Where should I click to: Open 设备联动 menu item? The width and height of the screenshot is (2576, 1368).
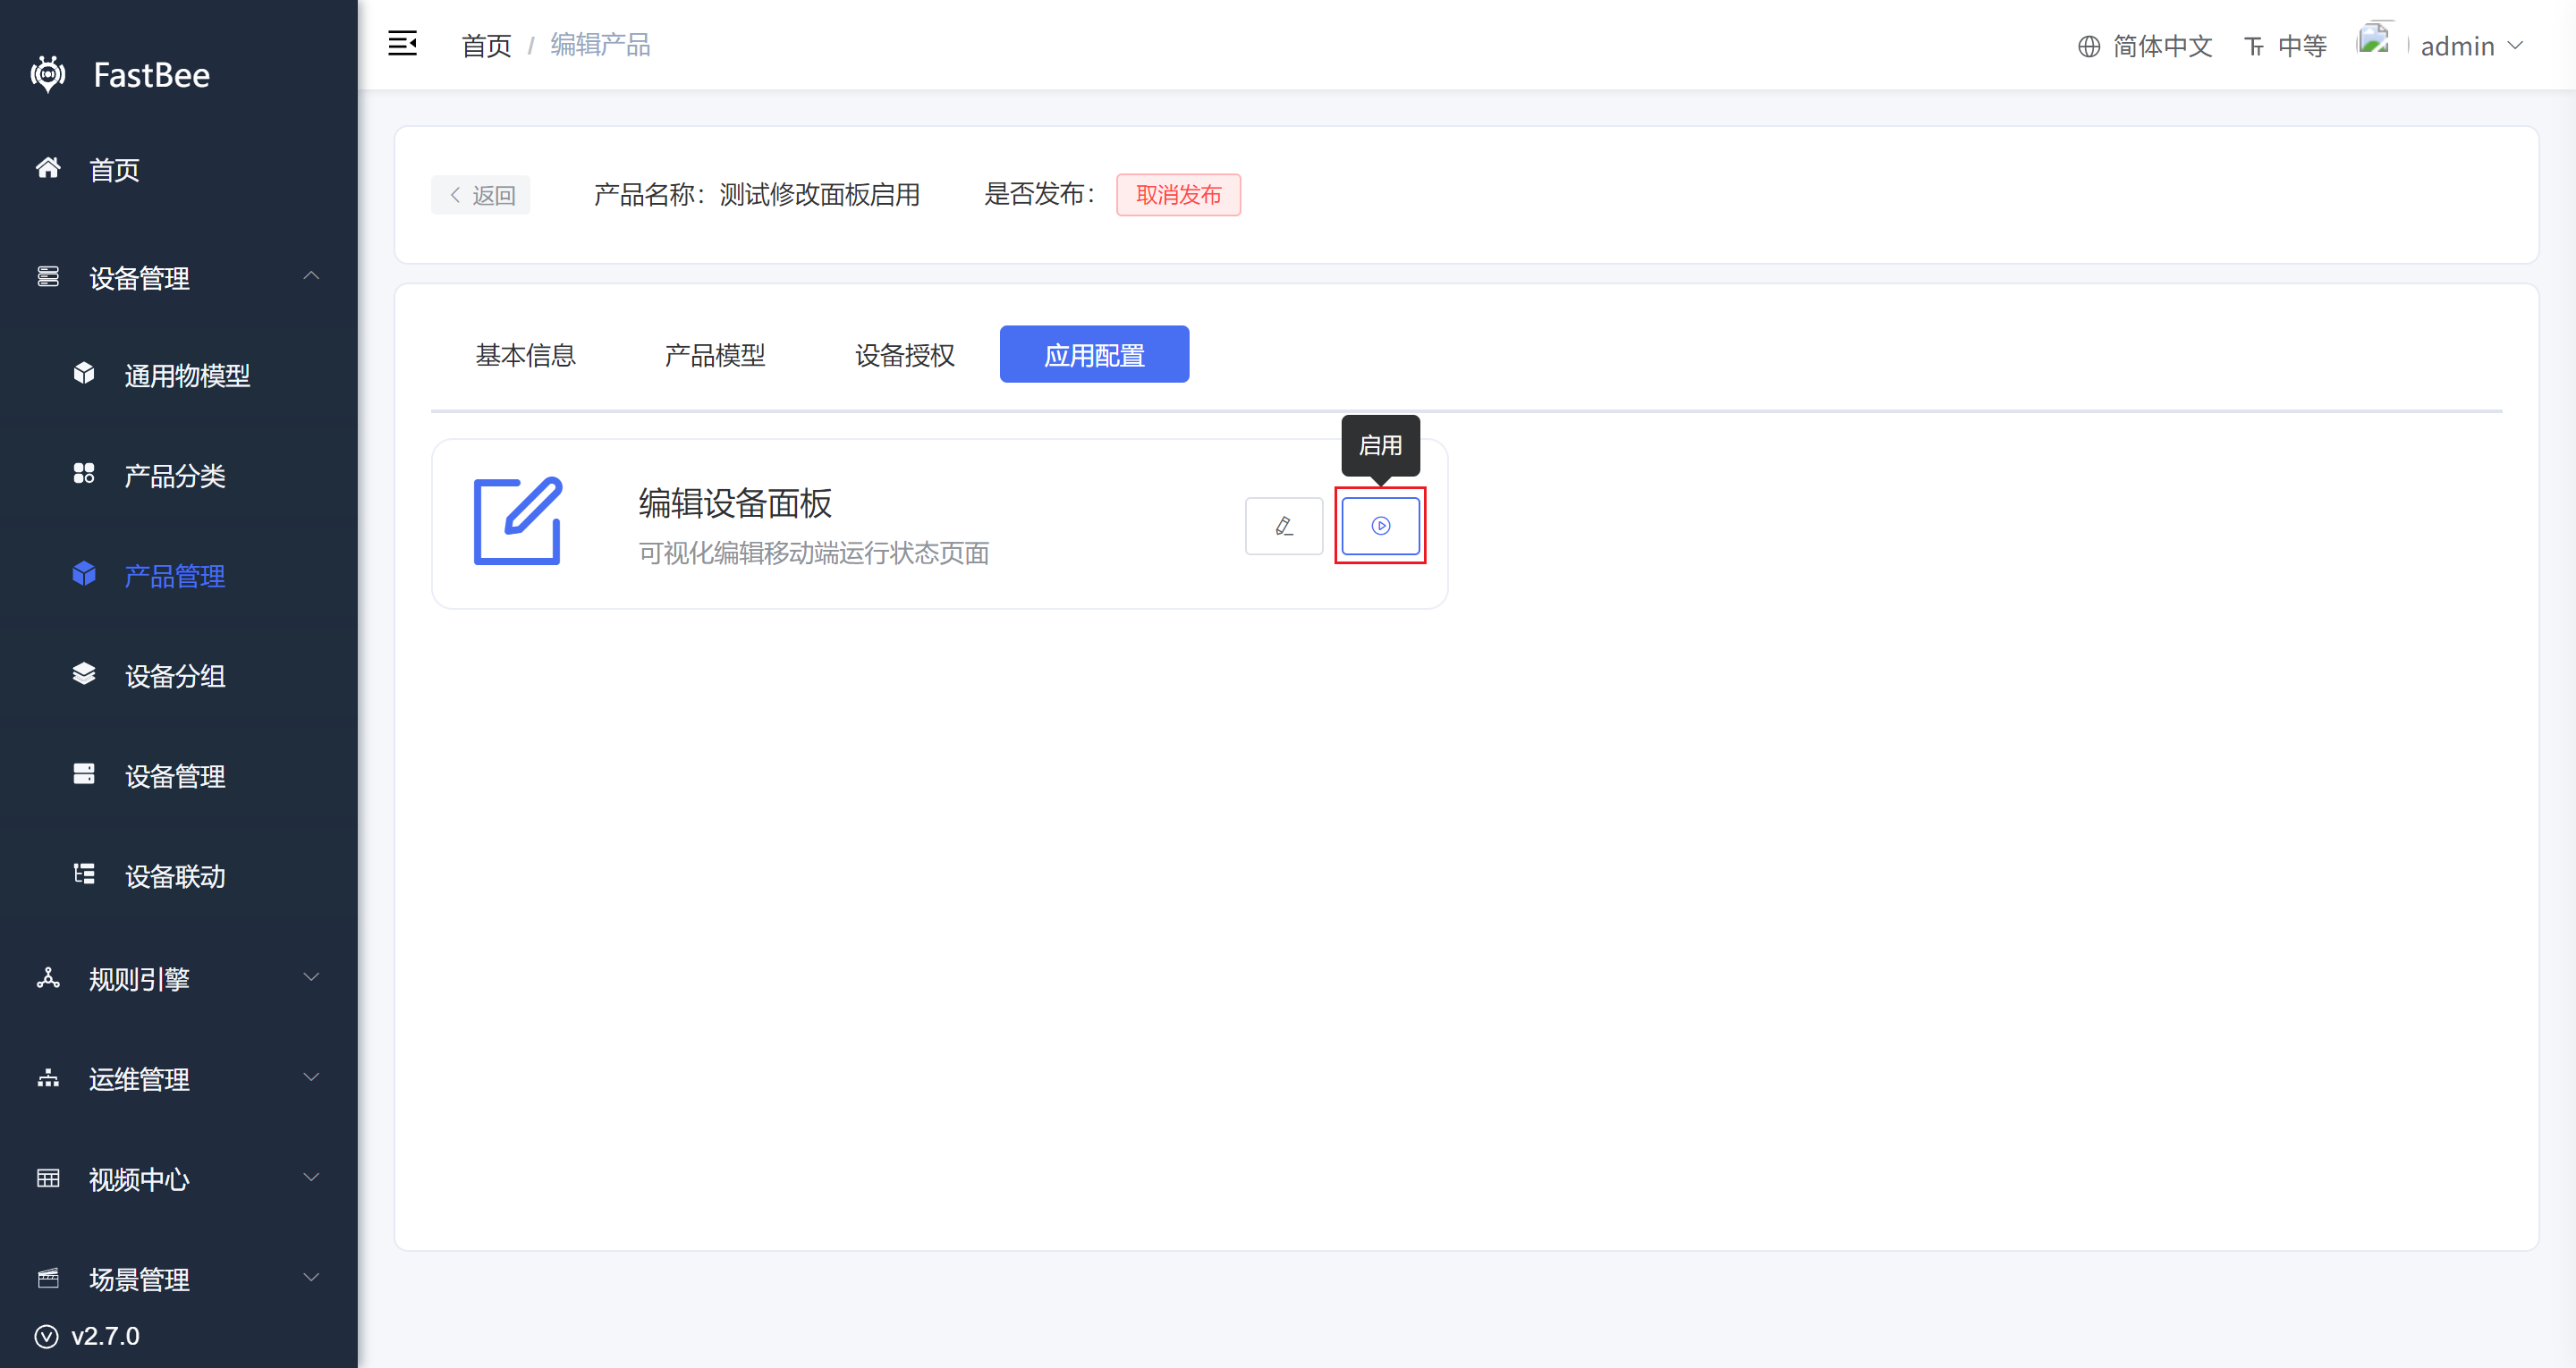point(179,875)
